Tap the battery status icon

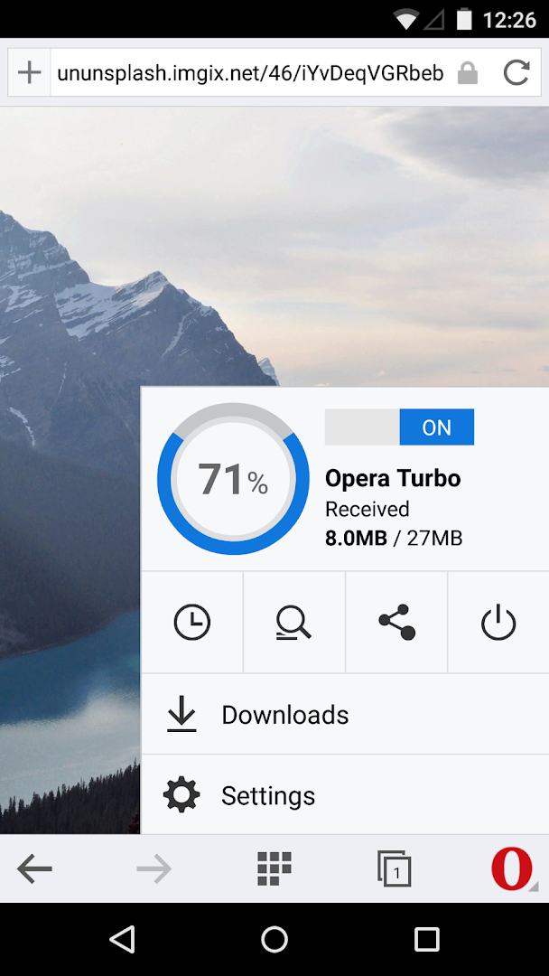pyautogui.click(x=464, y=19)
